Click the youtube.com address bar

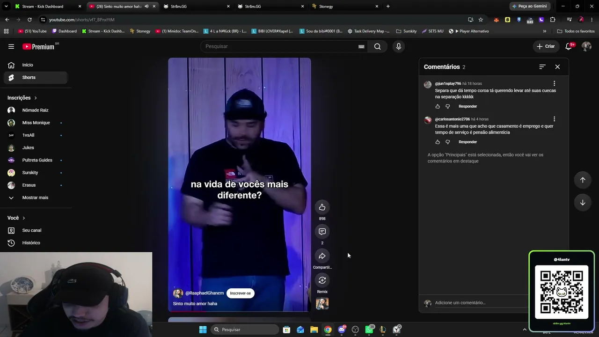point(253,20)
